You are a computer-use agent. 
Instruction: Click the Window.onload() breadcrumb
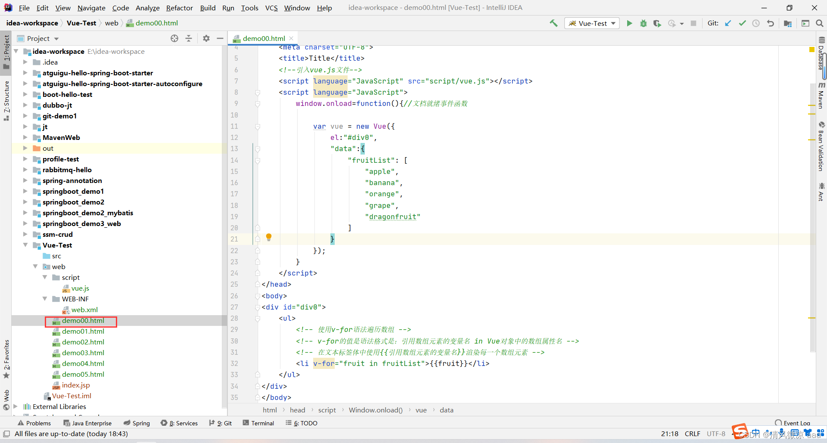[x=376, y=410]
